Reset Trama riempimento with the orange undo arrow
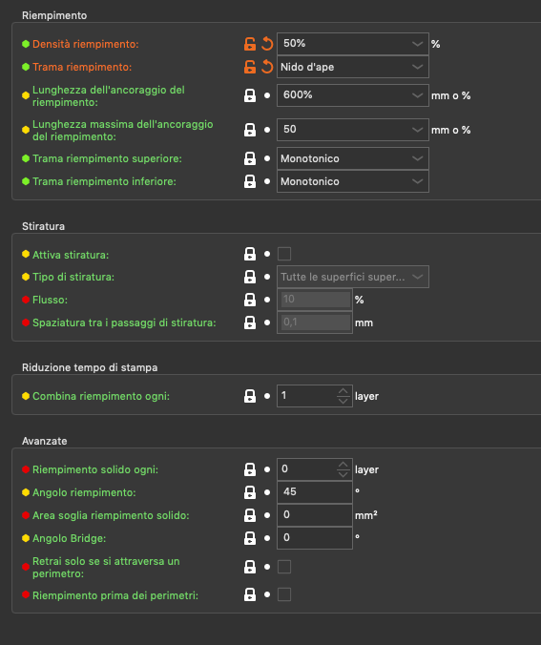 (267, 67)
